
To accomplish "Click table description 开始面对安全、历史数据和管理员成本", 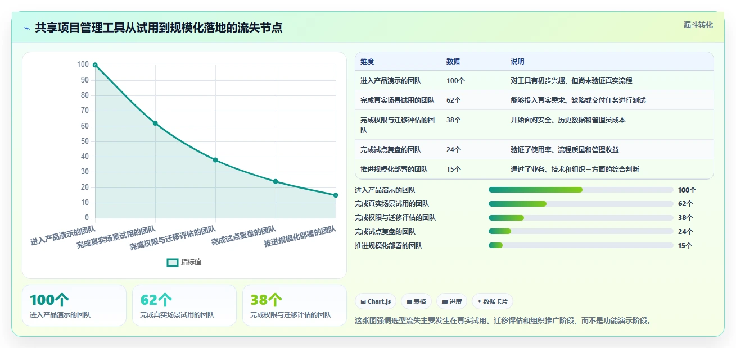I will pos(568,120).
